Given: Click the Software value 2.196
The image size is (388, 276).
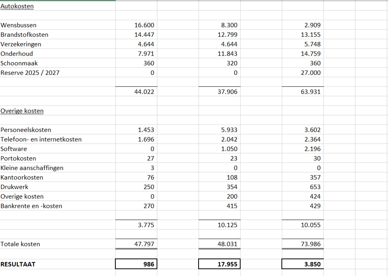Looking at the screenshot, I should (x=313, y=149).
